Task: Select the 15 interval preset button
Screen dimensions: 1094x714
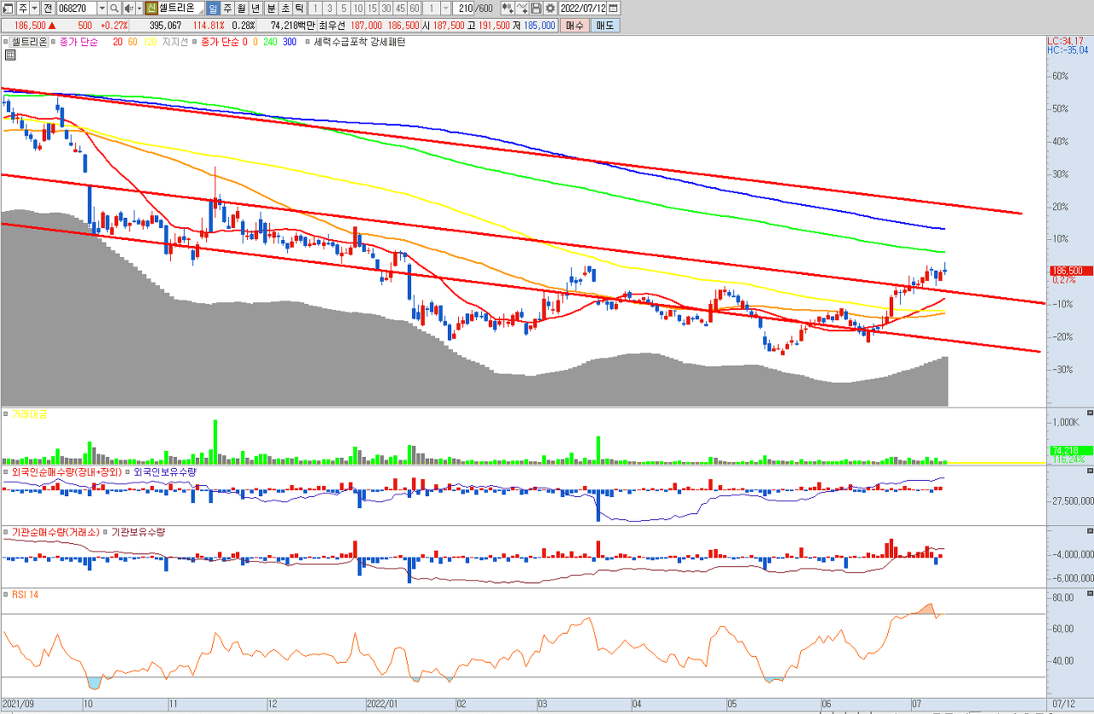Action: [x=372, y=9]
